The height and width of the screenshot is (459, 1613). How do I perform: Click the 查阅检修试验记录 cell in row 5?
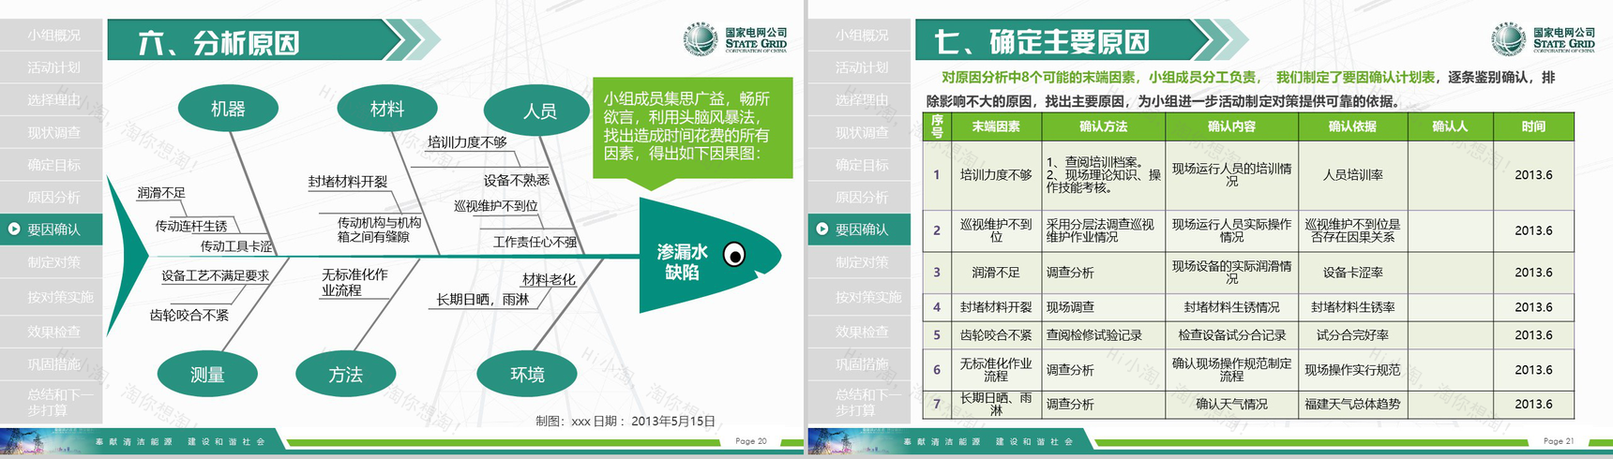pyautogui.click(x=1104, y=335)
